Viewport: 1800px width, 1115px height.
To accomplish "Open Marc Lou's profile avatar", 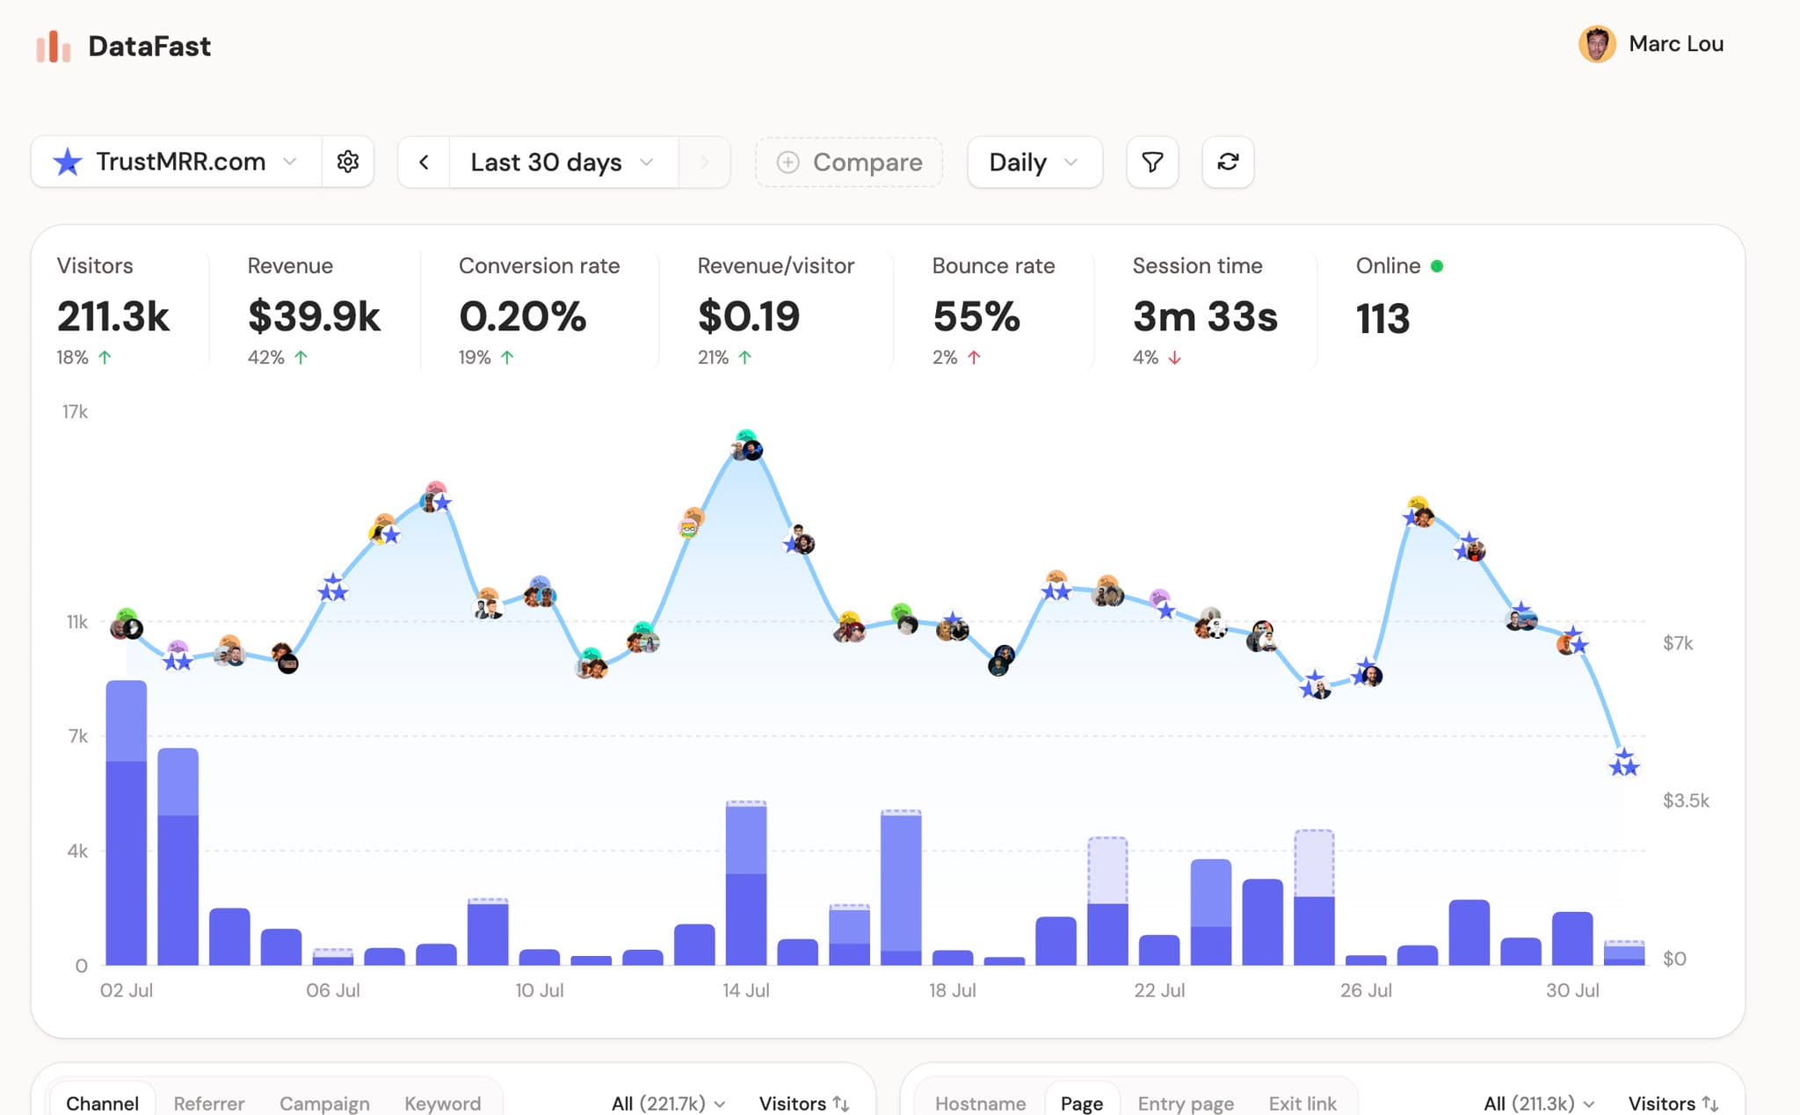I will coord(1597,44).
